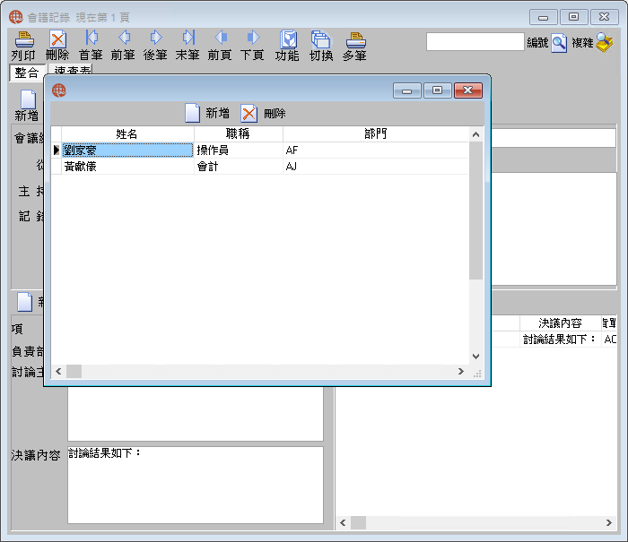Click the 切換 switch windows icon
The width and height of the screenshot is (628, 542).
click(321, 39)
